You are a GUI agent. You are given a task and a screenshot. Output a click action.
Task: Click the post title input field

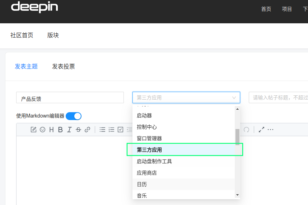pyautogui.click(x=278, y=97)
